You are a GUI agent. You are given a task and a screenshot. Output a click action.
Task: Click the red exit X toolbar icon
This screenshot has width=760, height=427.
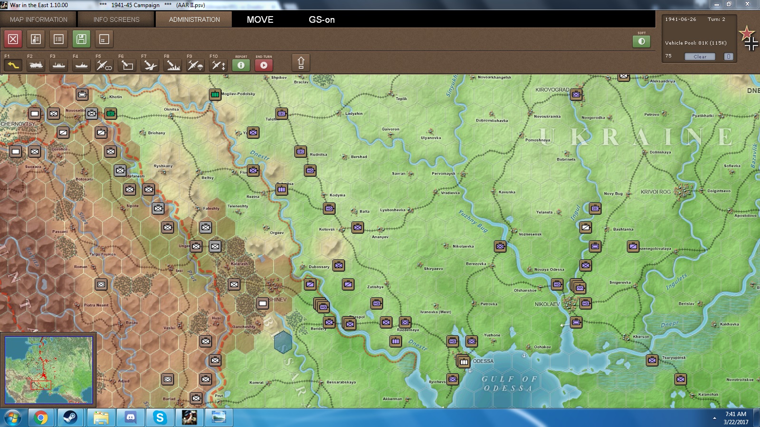click(x=13, y=39)
